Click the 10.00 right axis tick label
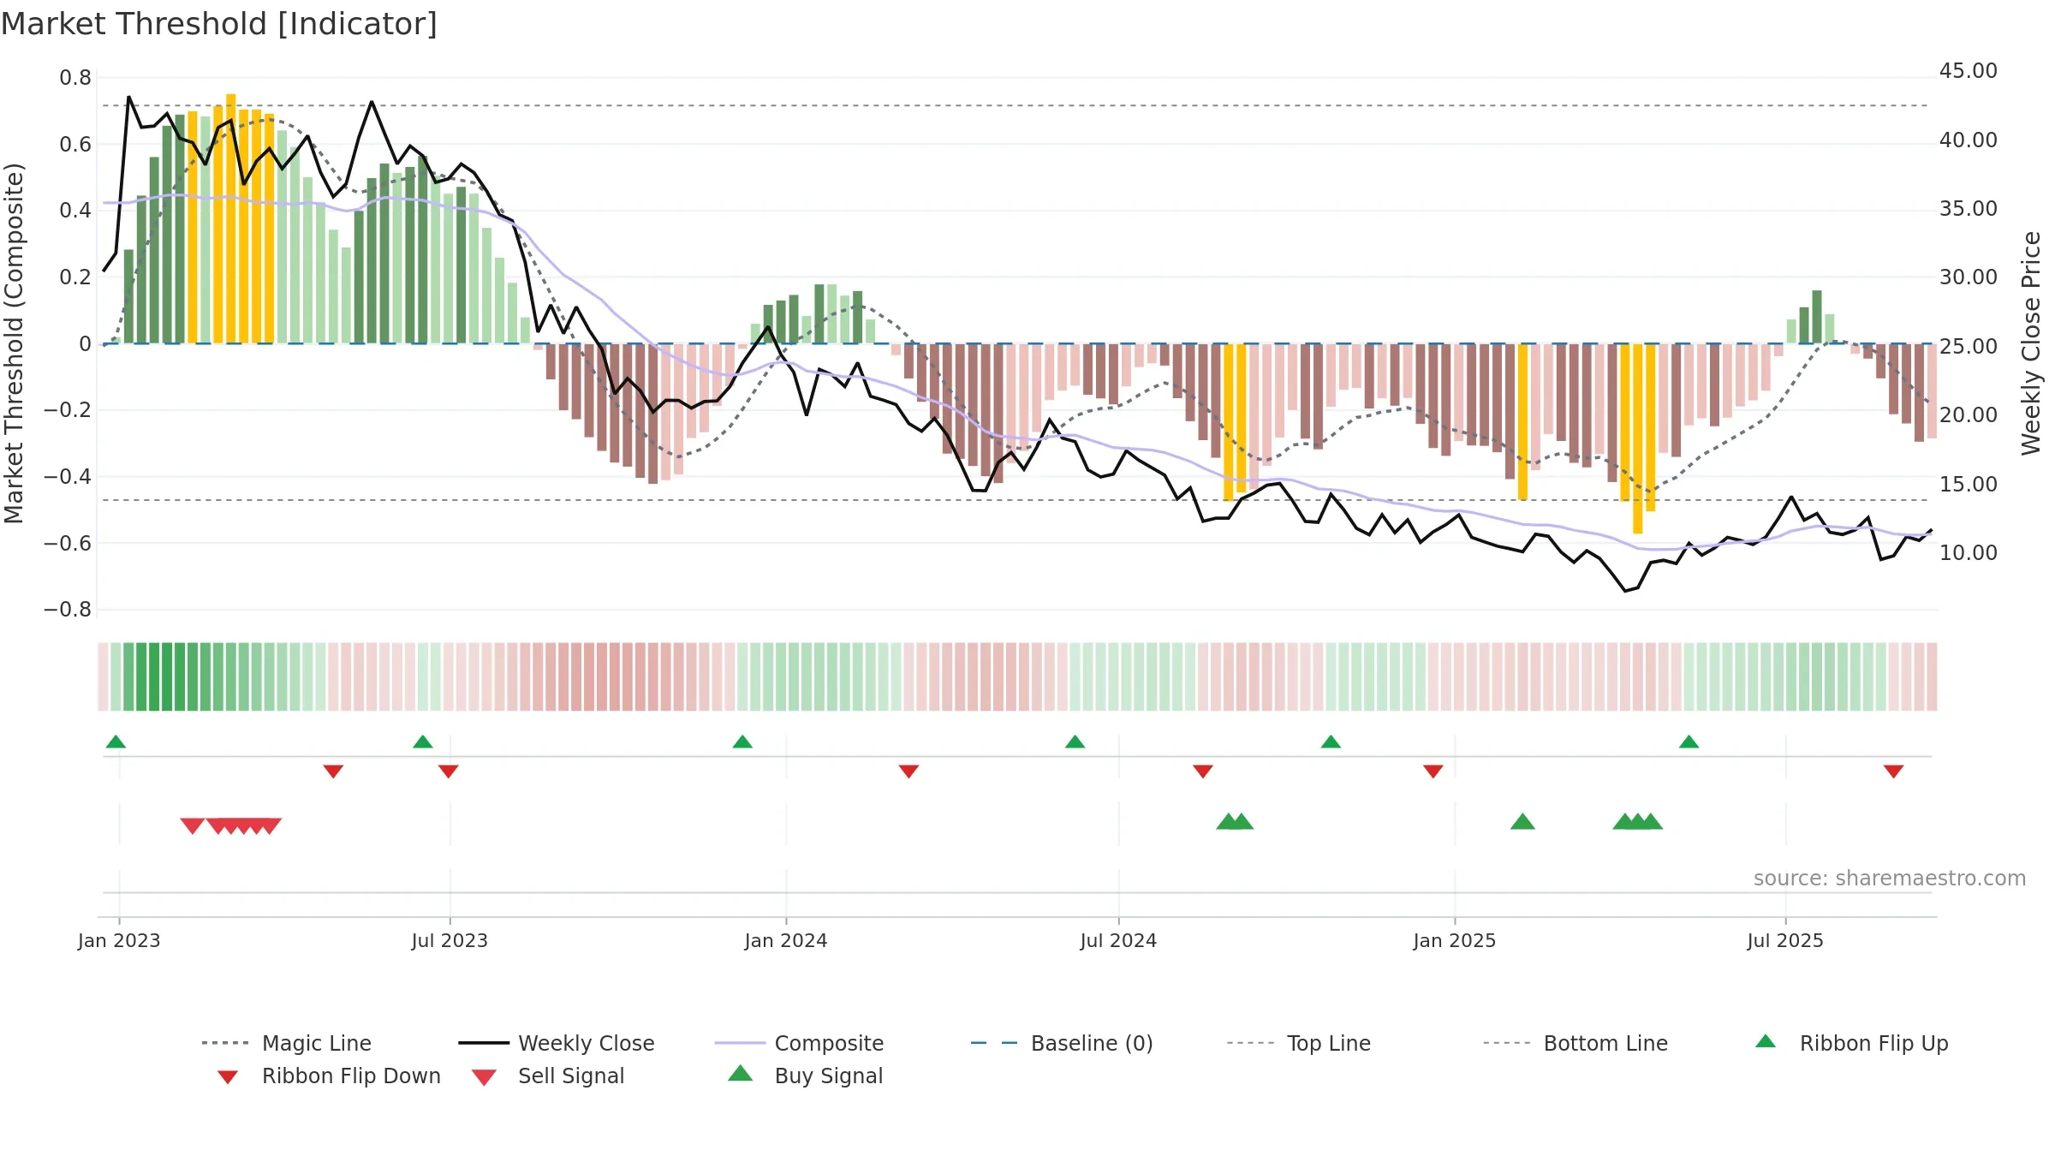 pos(1969,553)
